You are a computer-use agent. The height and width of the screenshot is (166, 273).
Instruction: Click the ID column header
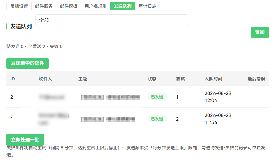pos(12,79)
